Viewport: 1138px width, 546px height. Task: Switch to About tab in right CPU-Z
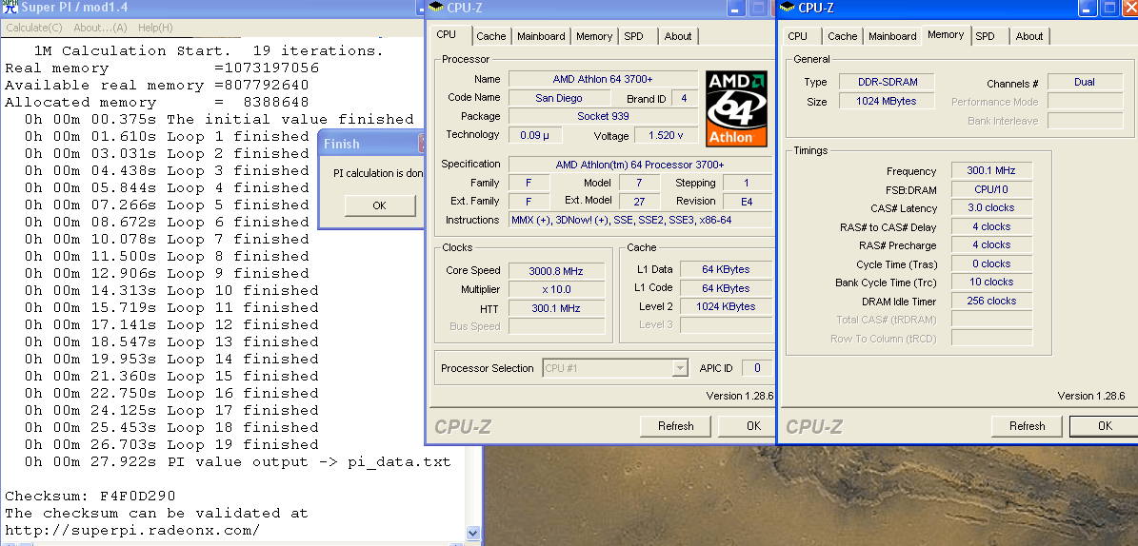click(x=1029, y=36)
